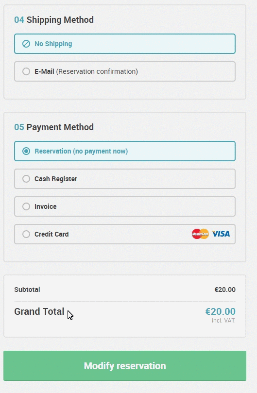The width and height of the screenshot is (257, 393).
Task: Select the E-Mail radio button
Action: (26, 71)
